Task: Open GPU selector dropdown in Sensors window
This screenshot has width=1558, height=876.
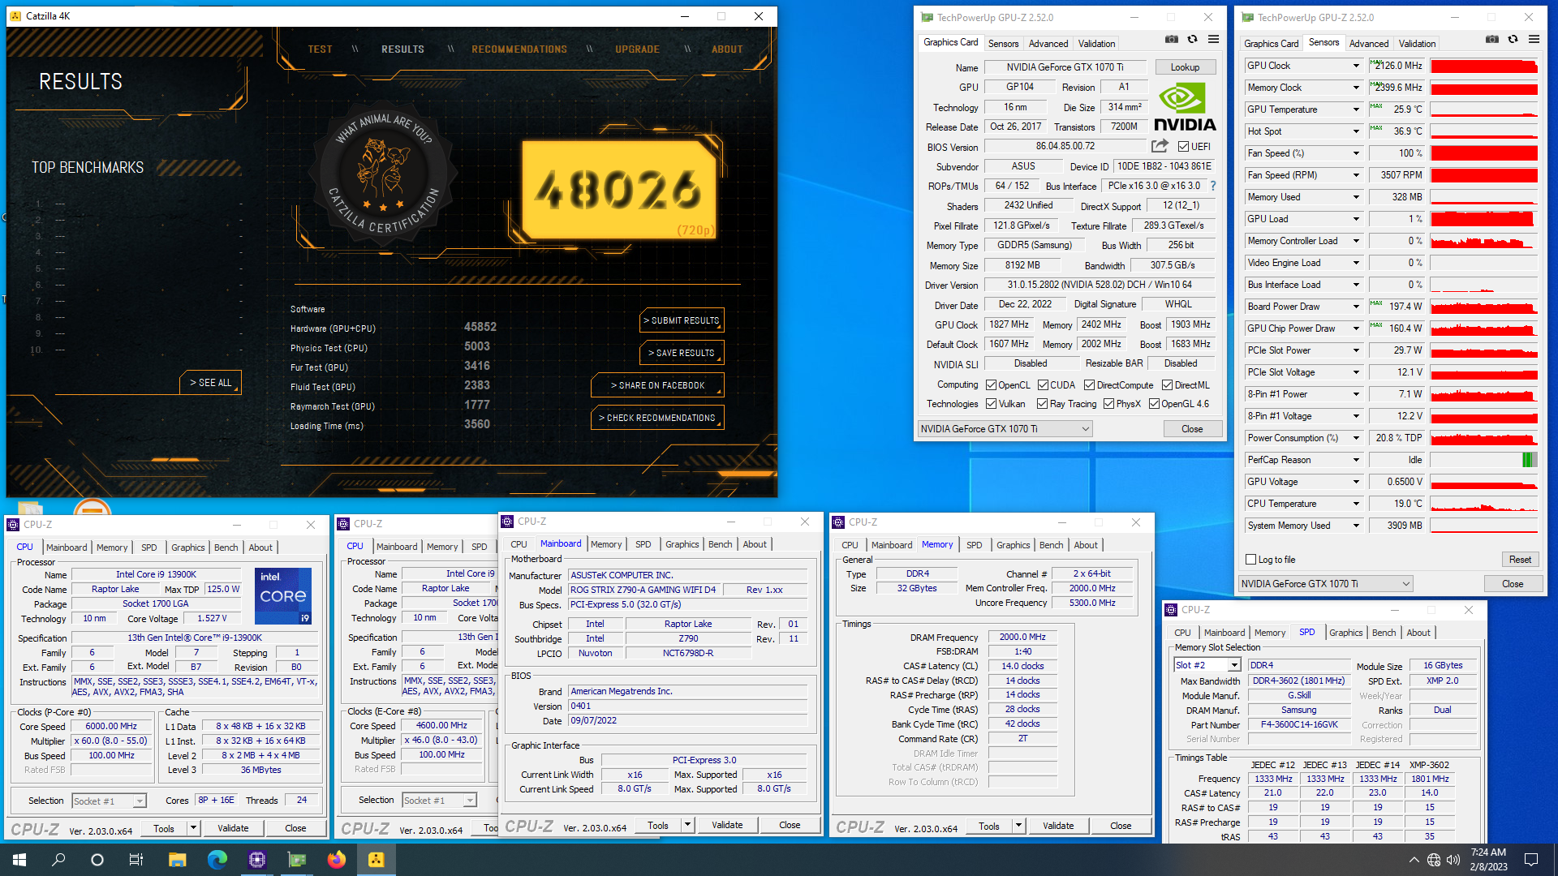Action: 1326,584
